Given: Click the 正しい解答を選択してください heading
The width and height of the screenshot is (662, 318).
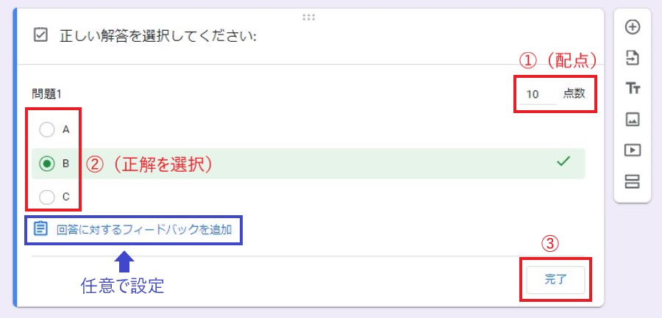Looking at the screenshot, I should click(157, 36).
